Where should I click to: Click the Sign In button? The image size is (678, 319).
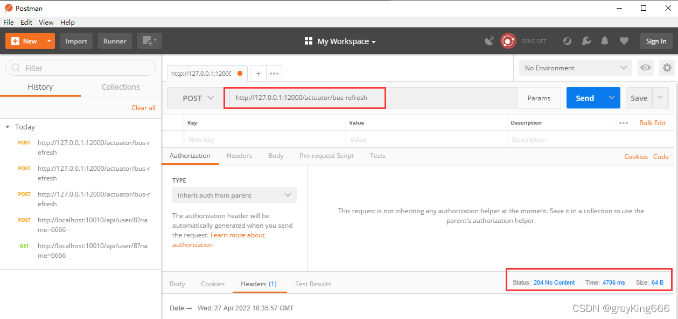(x=656, y=41)
